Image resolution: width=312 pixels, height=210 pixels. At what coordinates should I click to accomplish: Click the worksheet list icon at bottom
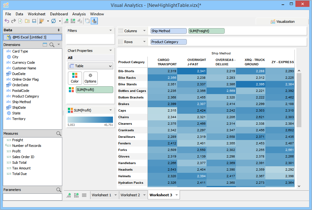pyautogui.click(x=84, y=195)
